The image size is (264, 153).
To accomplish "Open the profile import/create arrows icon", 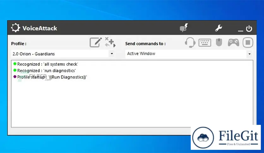I will click(x=110, y=42).
